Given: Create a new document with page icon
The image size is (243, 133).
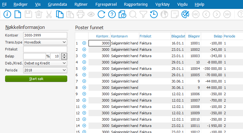Looking at the screenshot, I should [x=18, y=14].
